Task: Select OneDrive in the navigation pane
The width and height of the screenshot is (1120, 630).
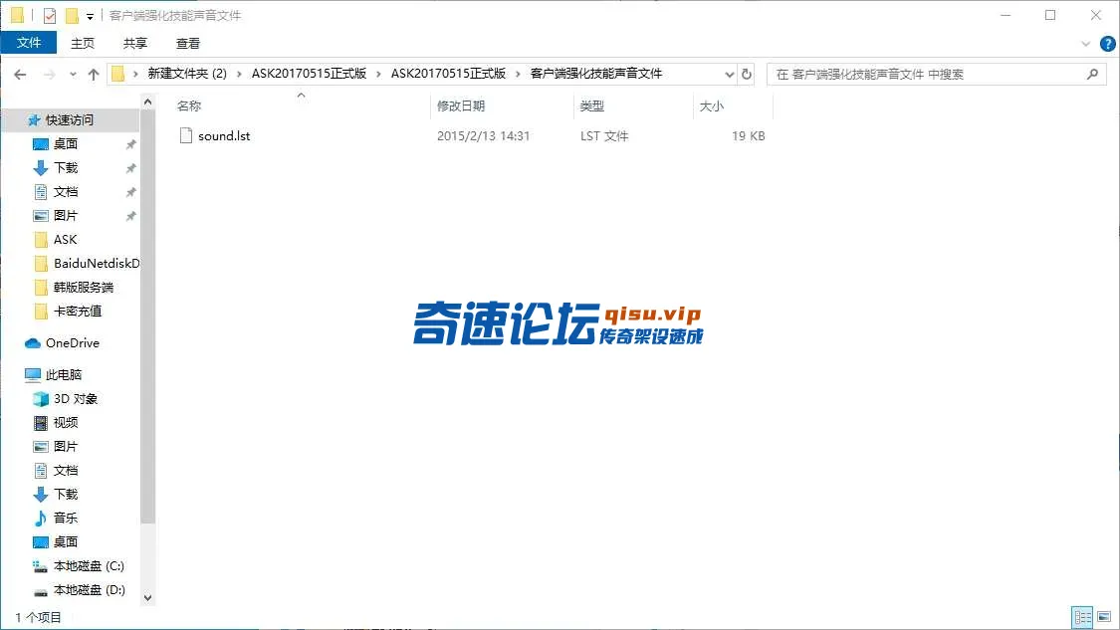Action: (x=72, y=343)
